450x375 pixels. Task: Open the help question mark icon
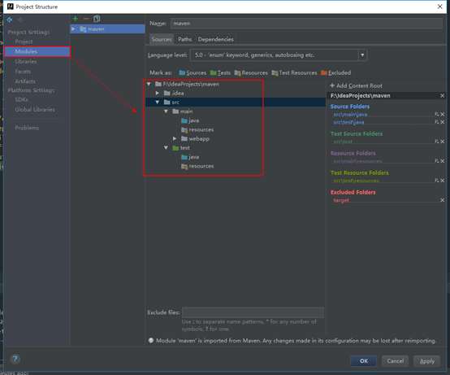click(15, 359)
